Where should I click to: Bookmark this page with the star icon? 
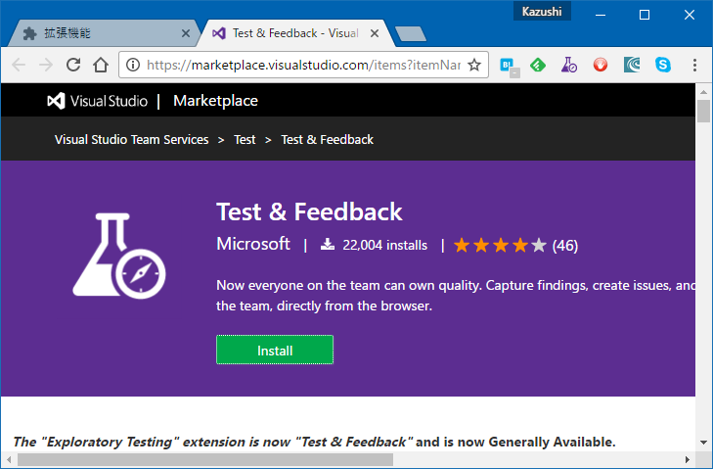tap(474, 66)
